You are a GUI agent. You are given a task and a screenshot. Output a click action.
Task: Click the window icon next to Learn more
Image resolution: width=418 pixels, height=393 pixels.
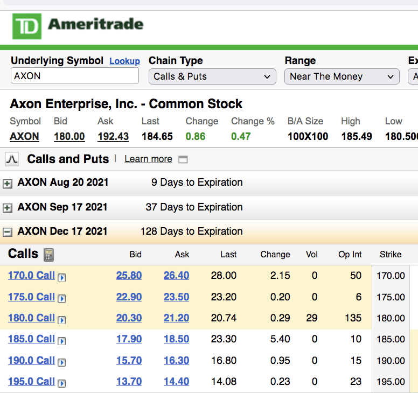click(183, 159)
